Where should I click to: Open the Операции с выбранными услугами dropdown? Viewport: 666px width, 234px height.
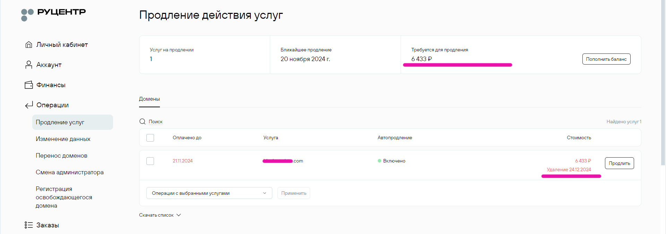[x=209, y=193]
